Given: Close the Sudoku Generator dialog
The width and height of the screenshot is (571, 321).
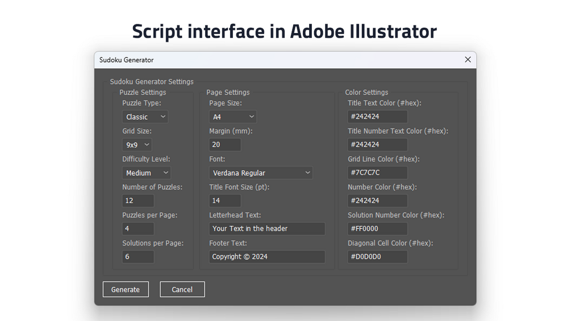Looking at the screenshot, I should (x=468, y=60).
